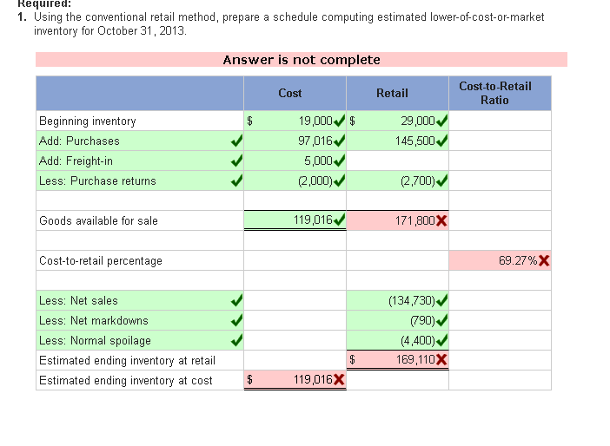Click the Freight-in cost value 5,000
Screen dimensions: 610x446
pos(318,161)
